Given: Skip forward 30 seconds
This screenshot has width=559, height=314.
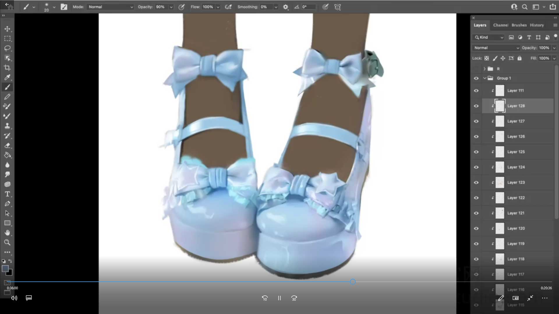Looking at the screenshot, I should coord(294,298).
